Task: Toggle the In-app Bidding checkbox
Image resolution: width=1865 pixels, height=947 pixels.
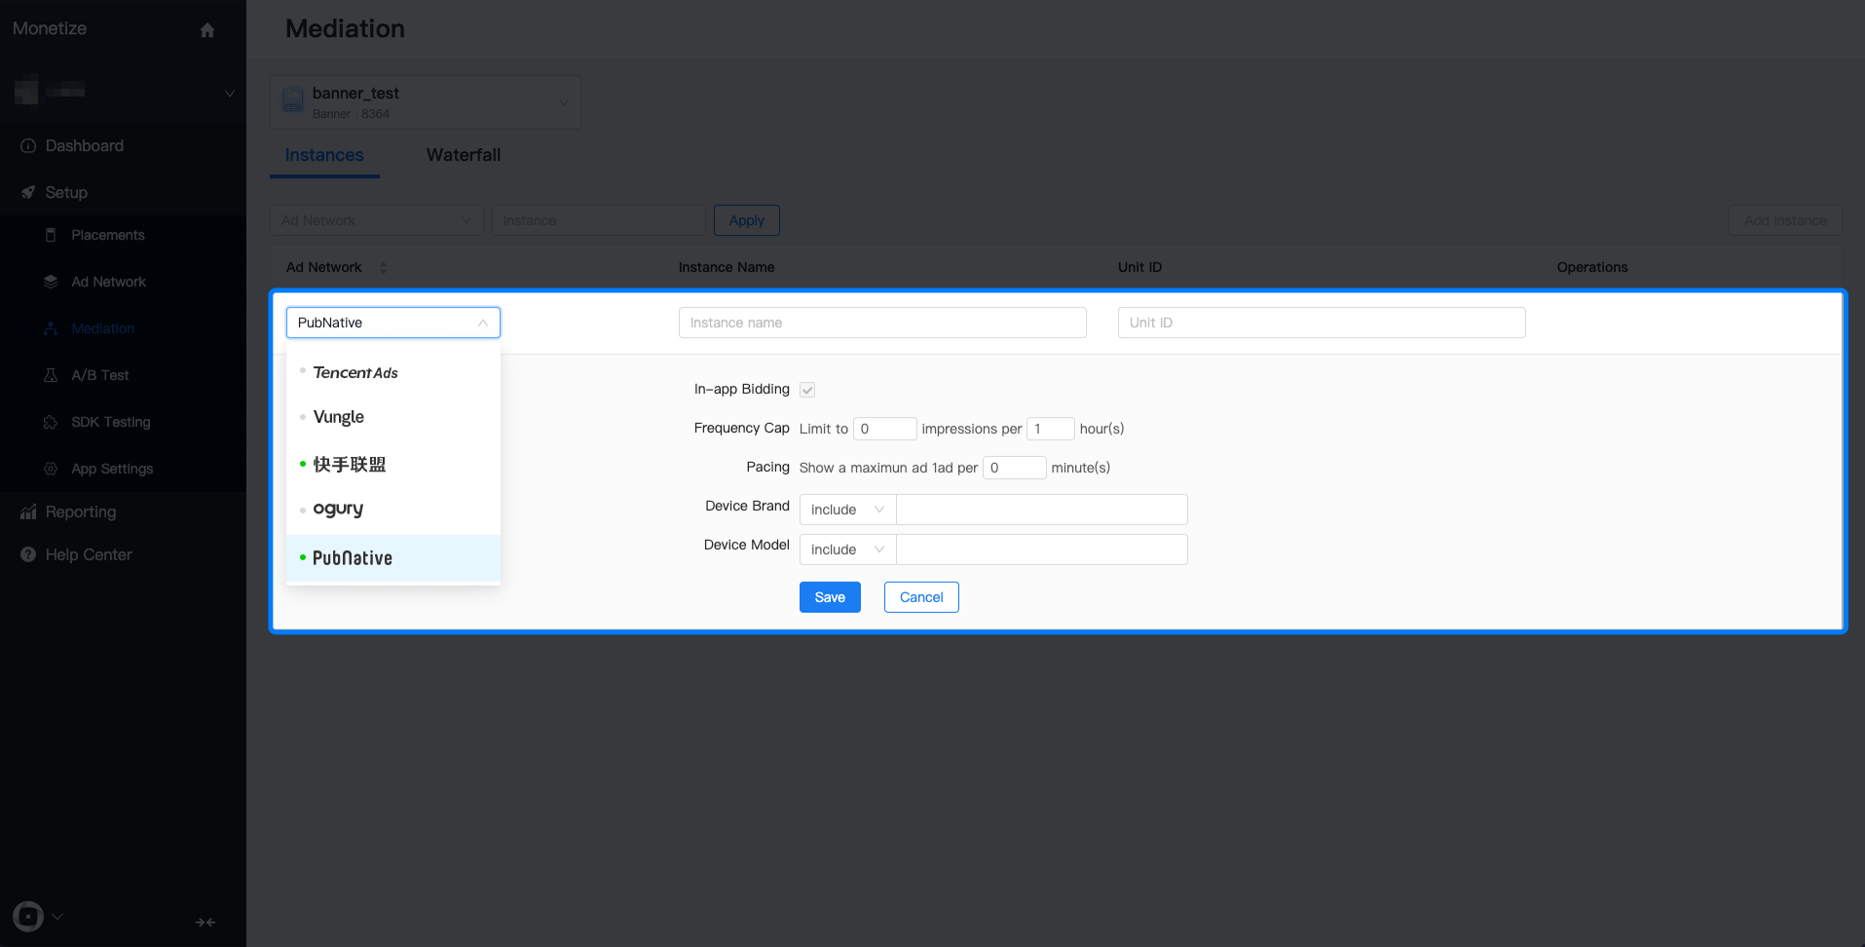Action: [x=807, y=390]
